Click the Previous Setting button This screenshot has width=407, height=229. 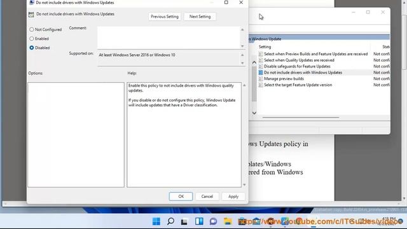(x=165, y=17)
